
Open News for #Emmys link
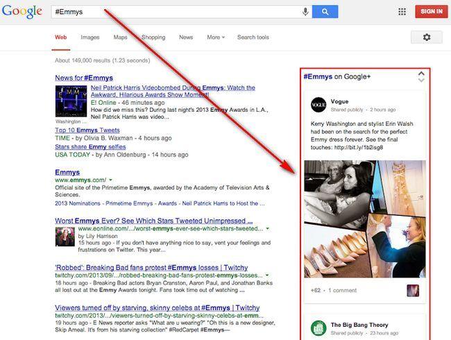(x=84, y=78)
